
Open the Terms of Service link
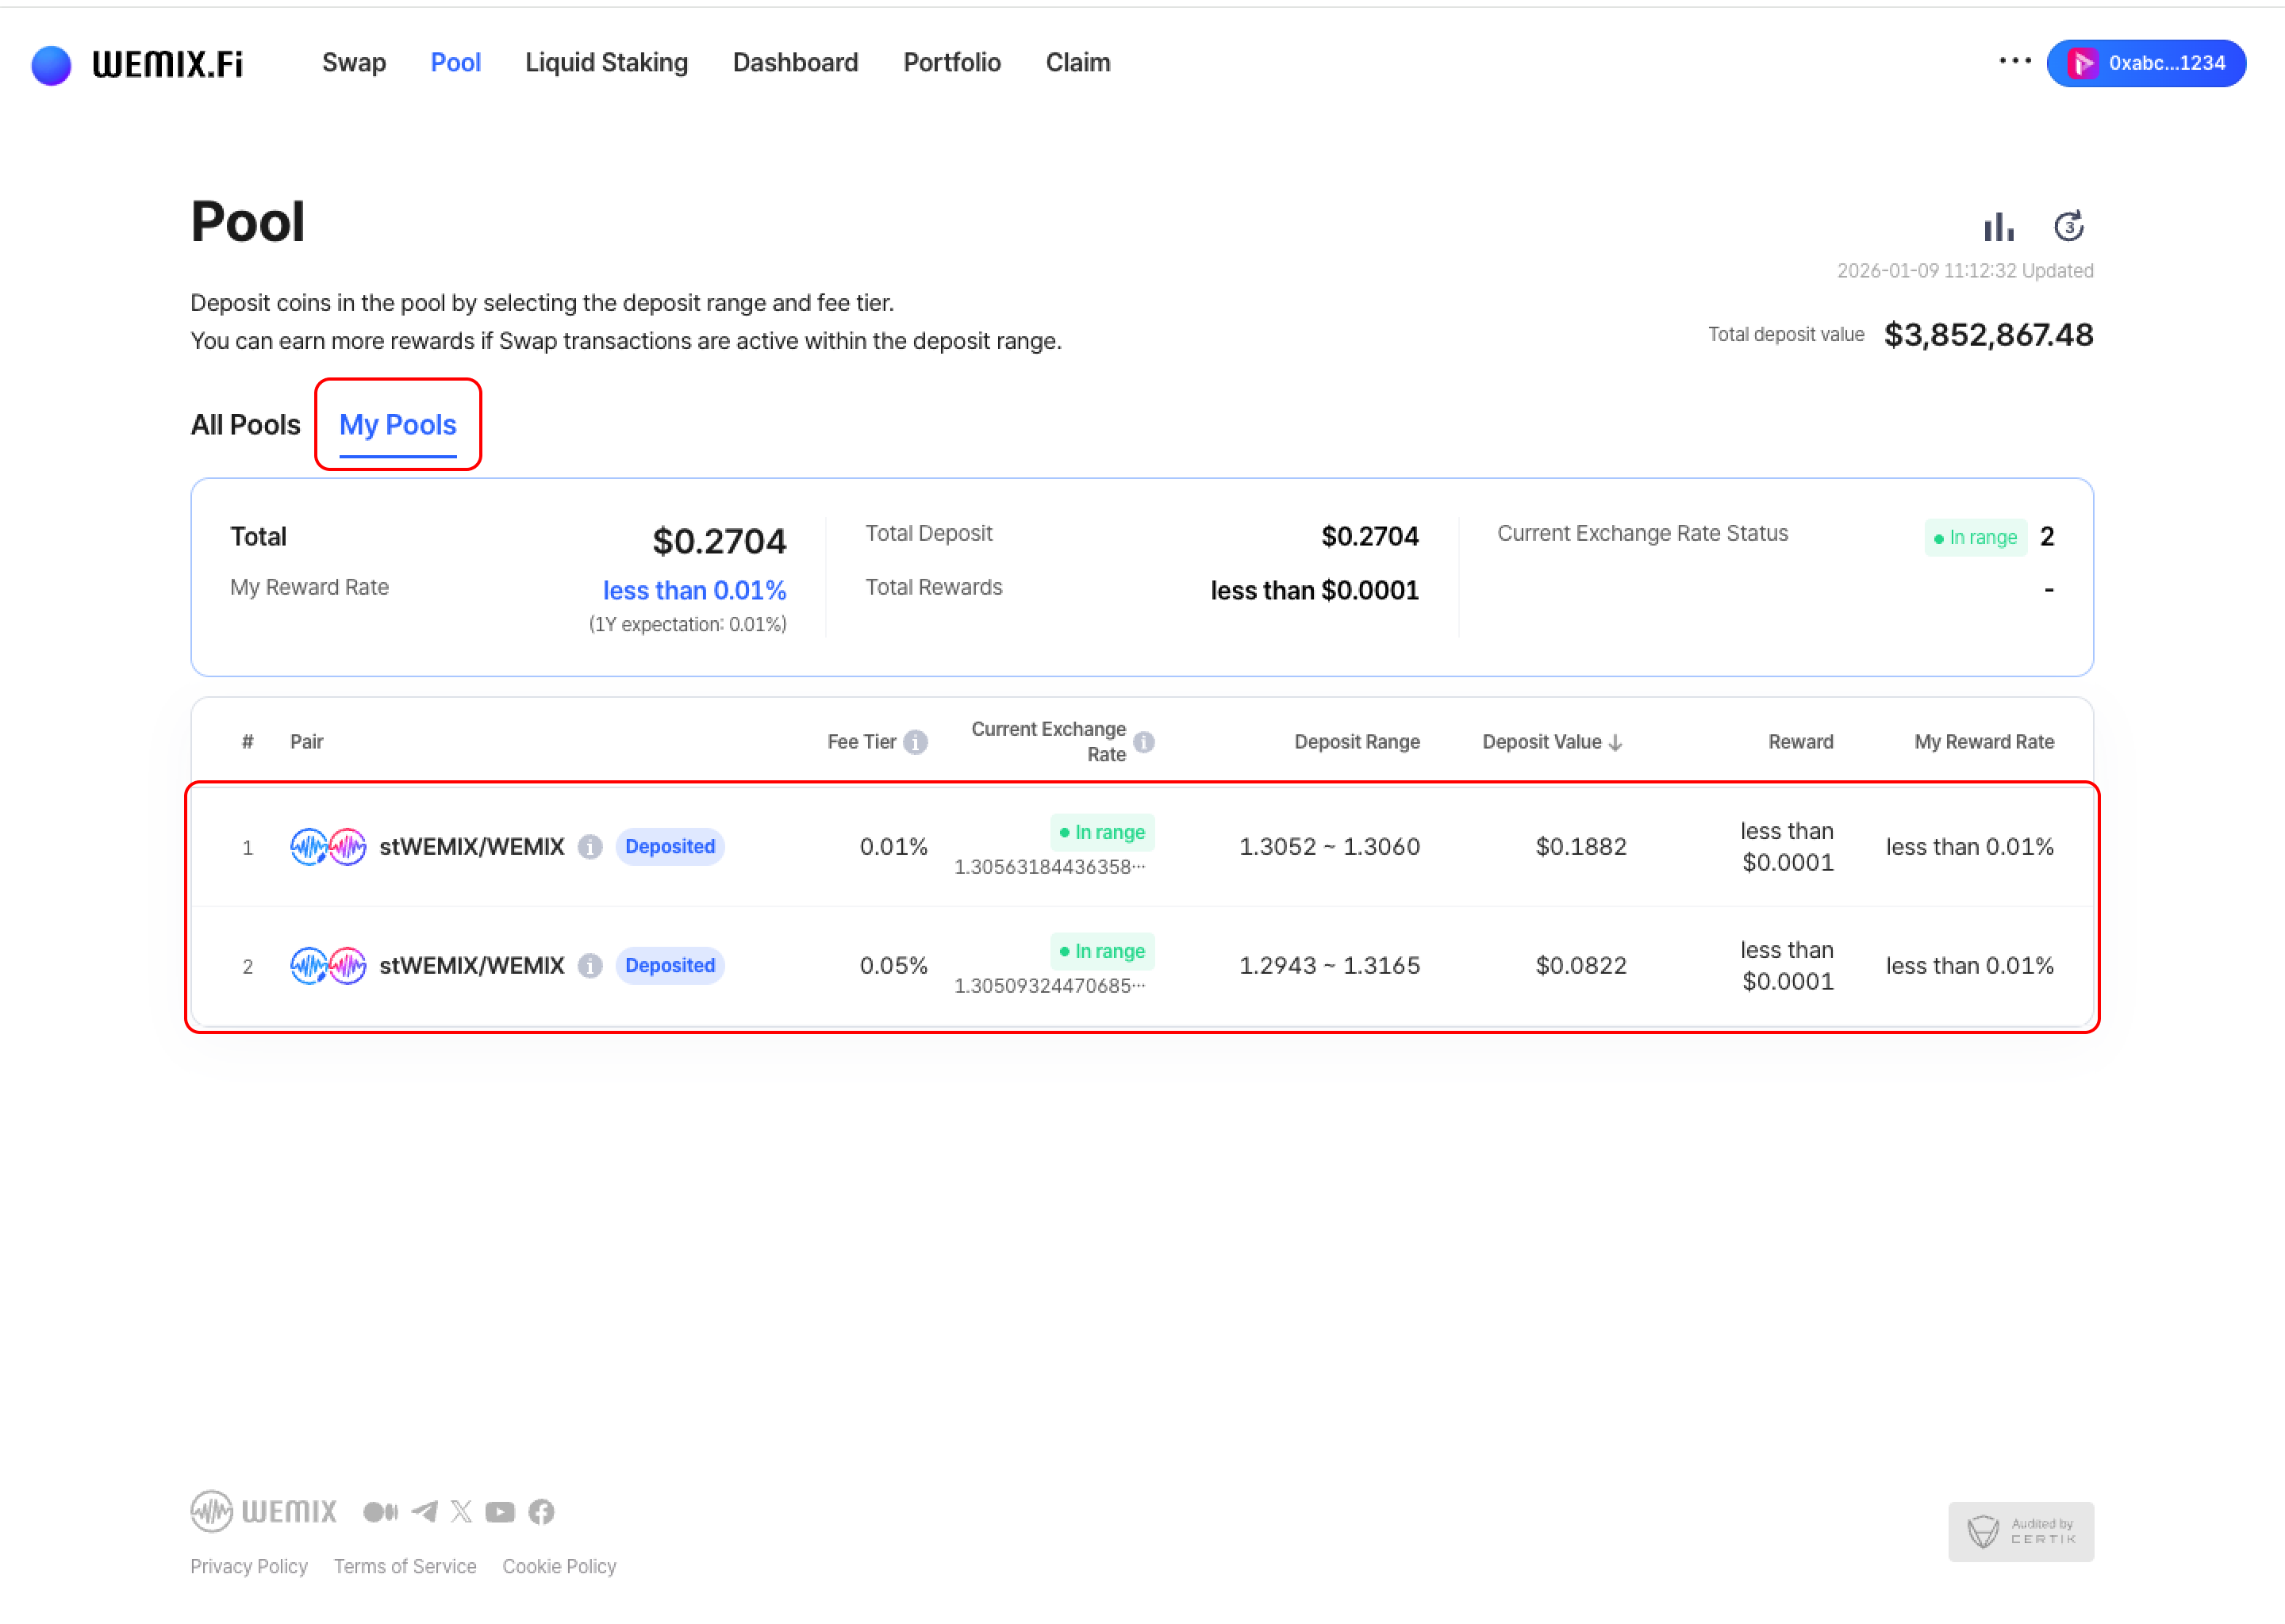click(405, 1566)
